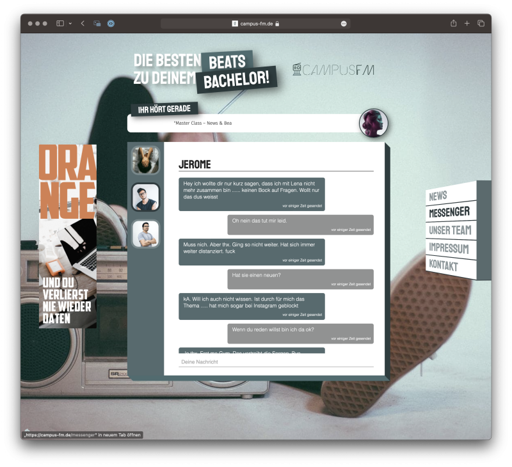512x467 pixels.
Task: Click the message starting 'Muss nich. Aber thx'
Action: tap(252, 252)
